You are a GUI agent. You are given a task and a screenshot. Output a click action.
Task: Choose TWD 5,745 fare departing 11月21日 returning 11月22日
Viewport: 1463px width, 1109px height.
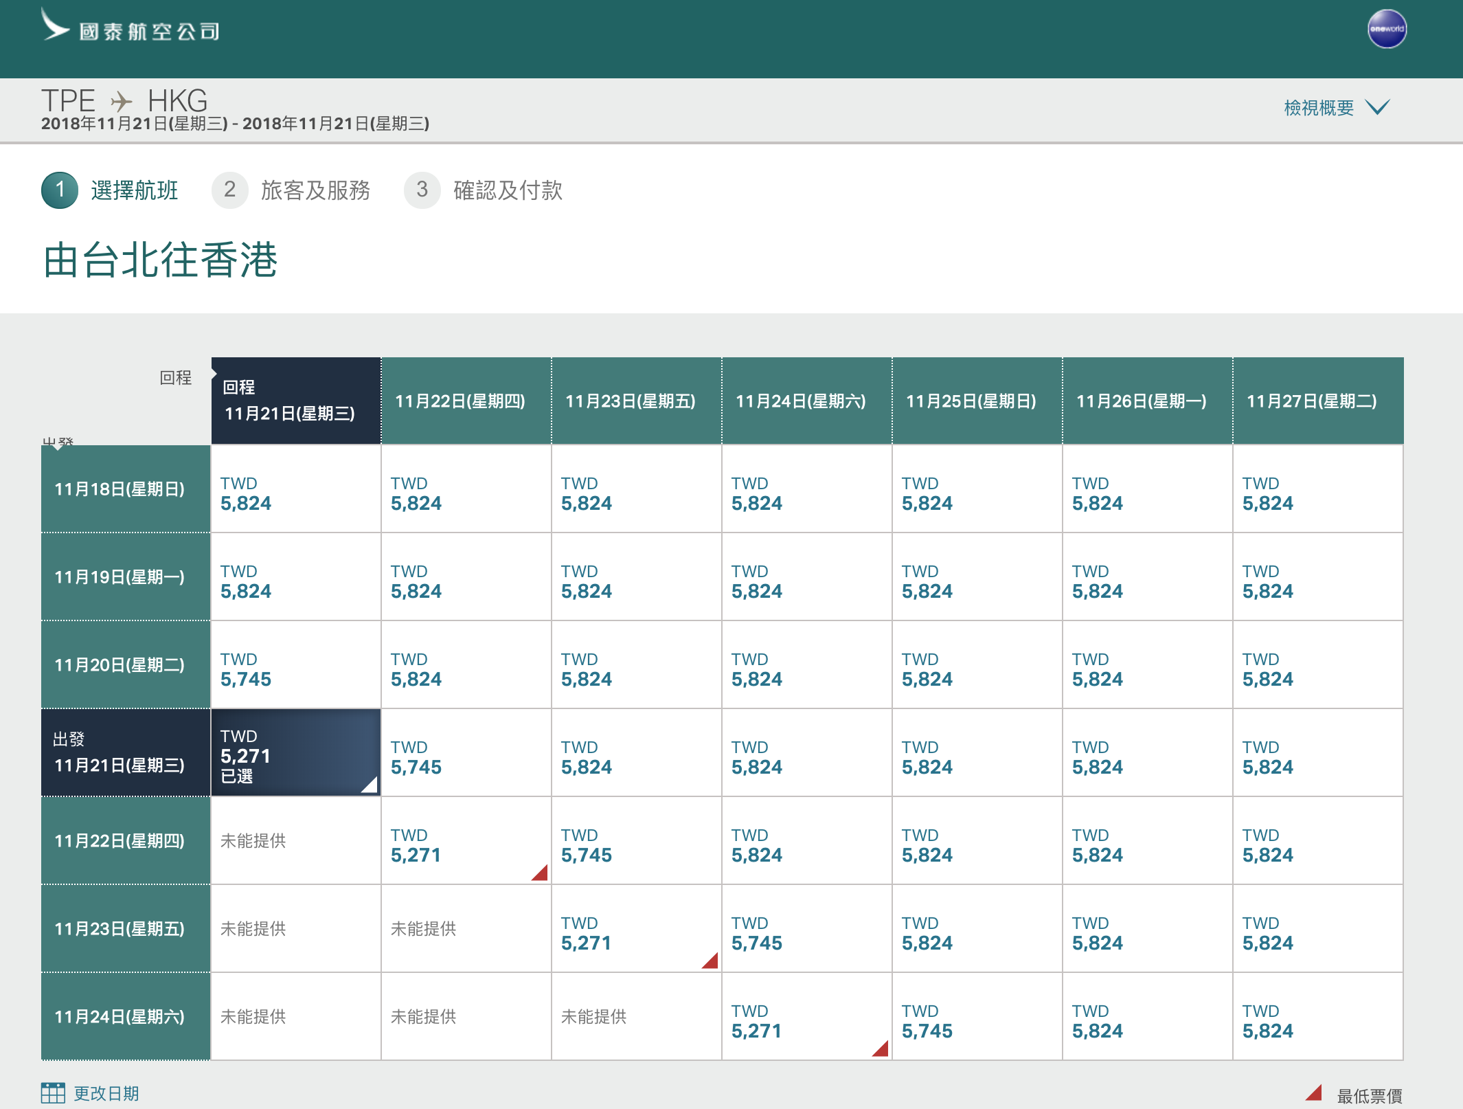466,752
